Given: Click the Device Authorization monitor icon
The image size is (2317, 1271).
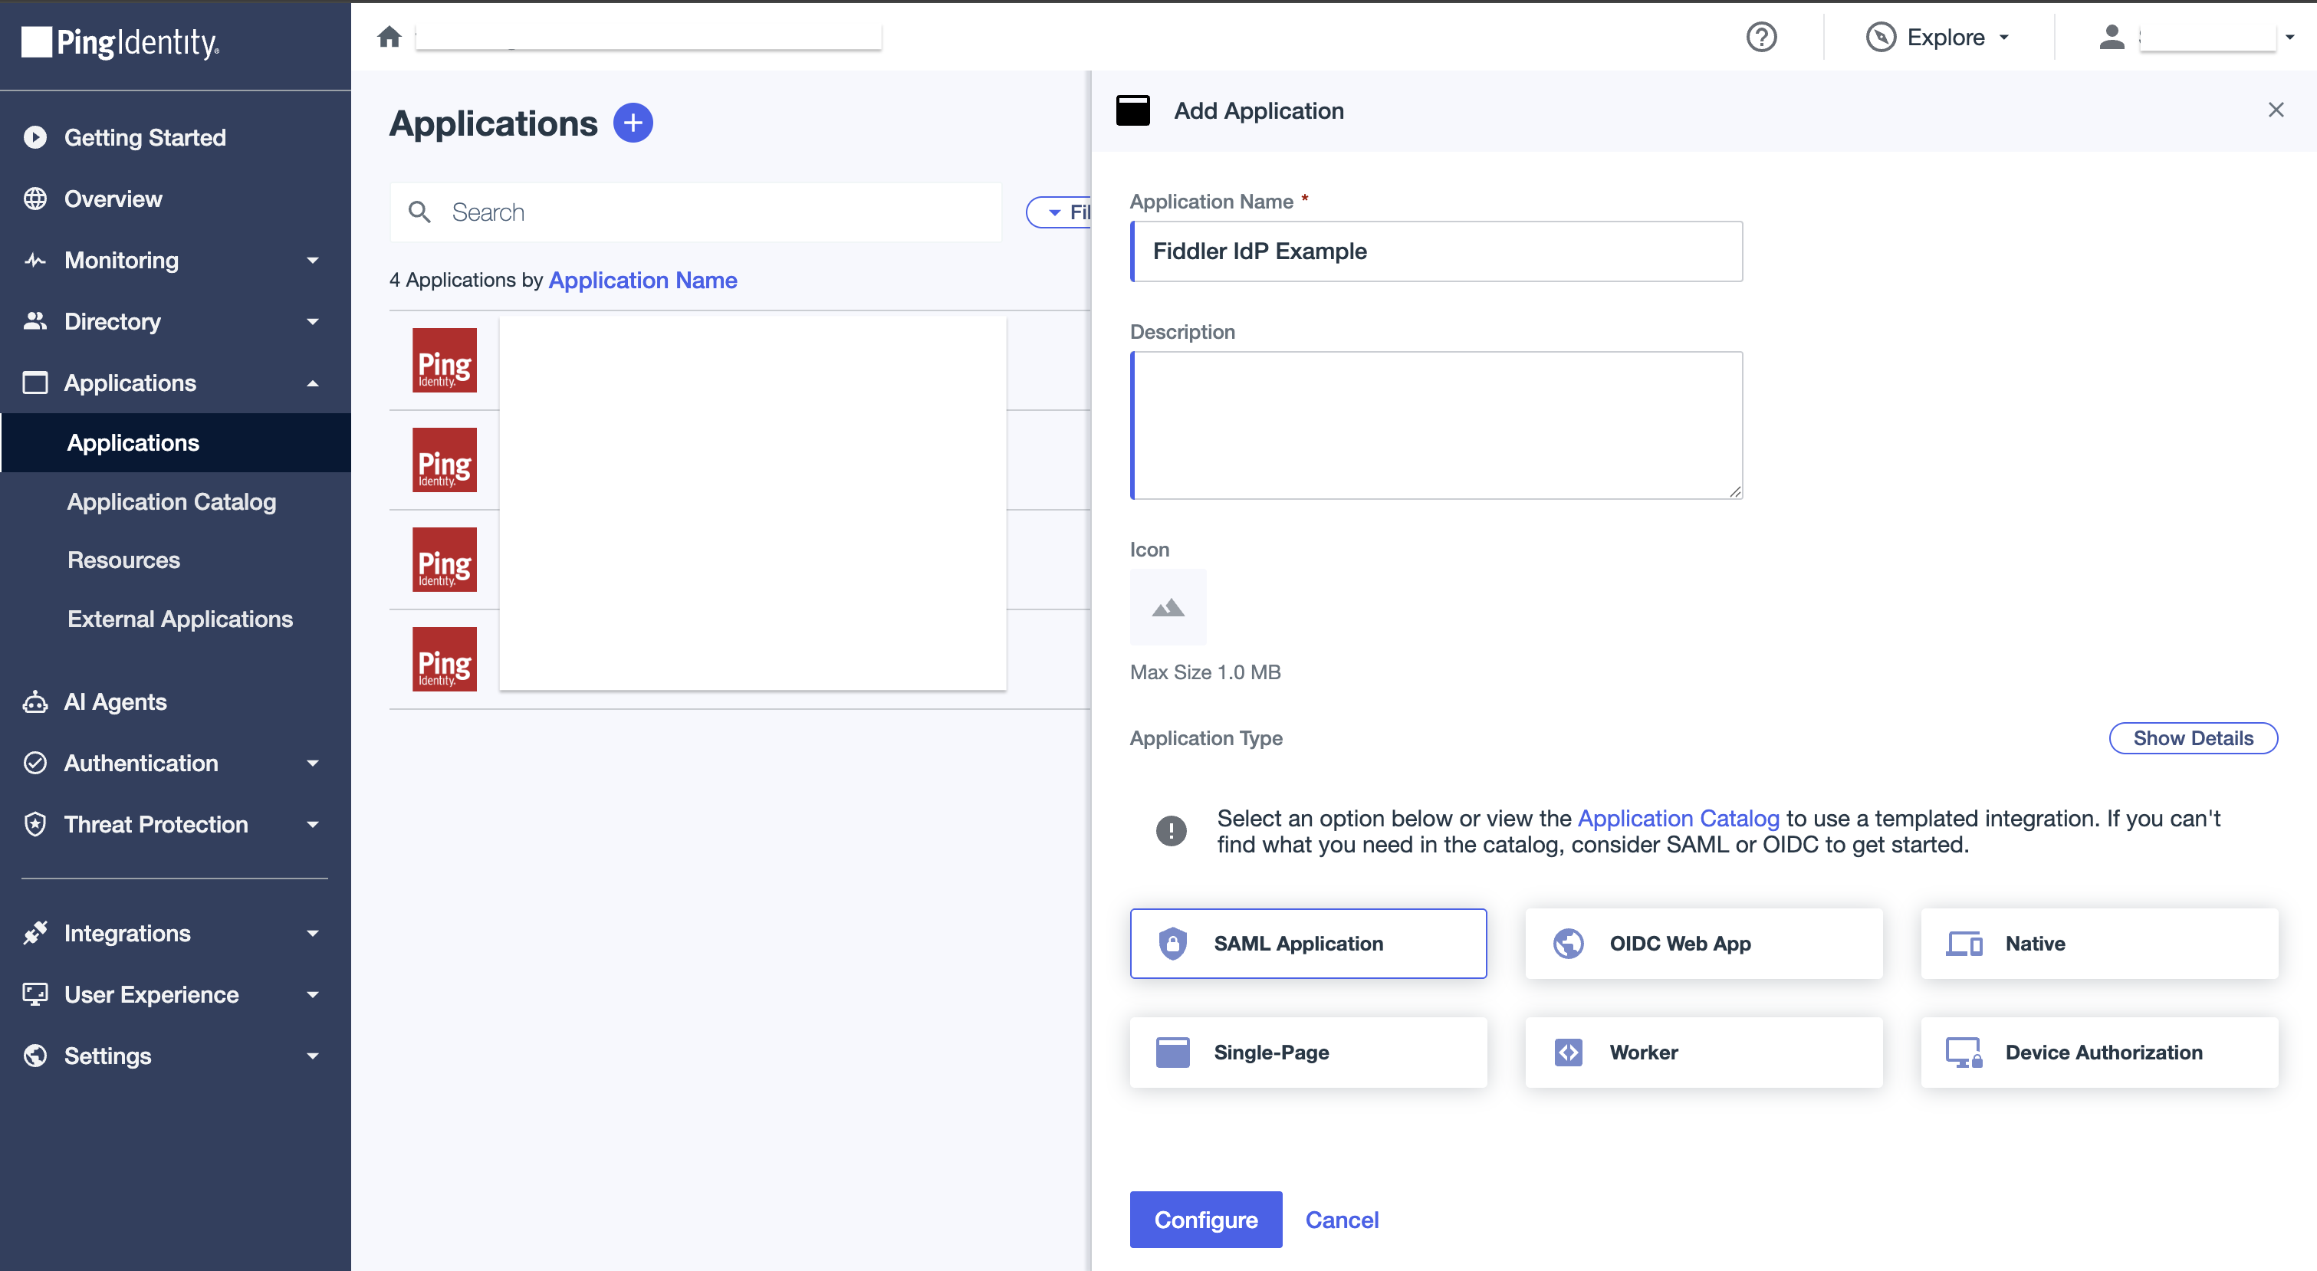Looking at the screenshot, I should 1964,1053.
